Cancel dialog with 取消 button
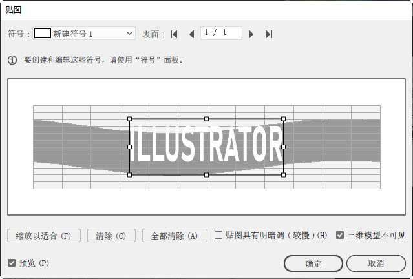This screenshot has width=413, height=279. (376, 263)
